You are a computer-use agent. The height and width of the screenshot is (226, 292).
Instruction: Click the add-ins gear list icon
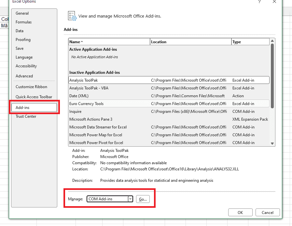click(72, 16)
